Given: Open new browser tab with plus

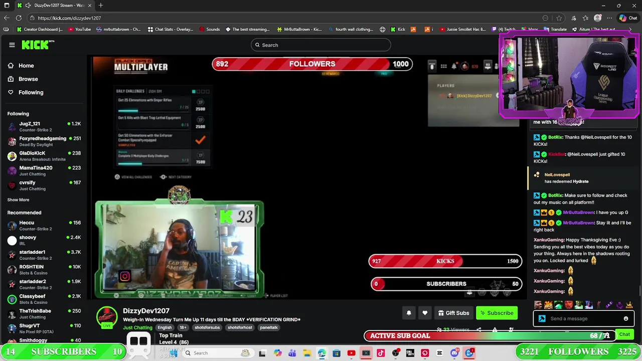Looking at the screenshot, I should pyautogui.click(x=101, y=6).
